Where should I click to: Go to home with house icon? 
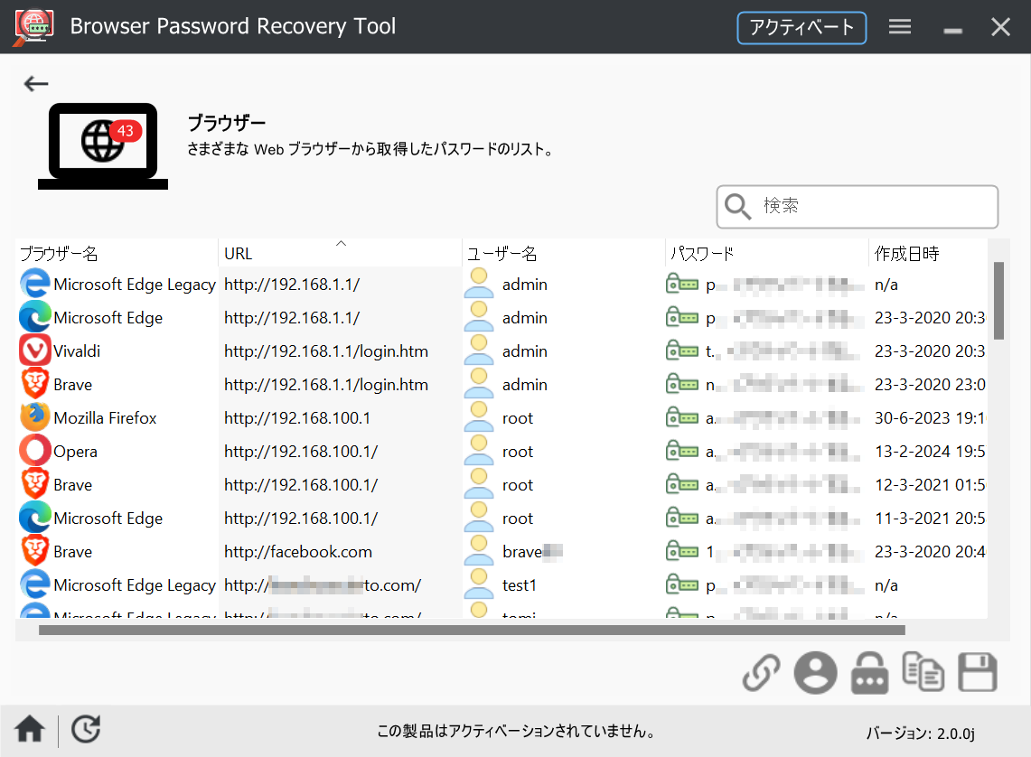[30, 729]
